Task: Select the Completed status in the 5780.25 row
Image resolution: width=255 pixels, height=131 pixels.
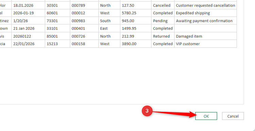Action: point(163,13)
